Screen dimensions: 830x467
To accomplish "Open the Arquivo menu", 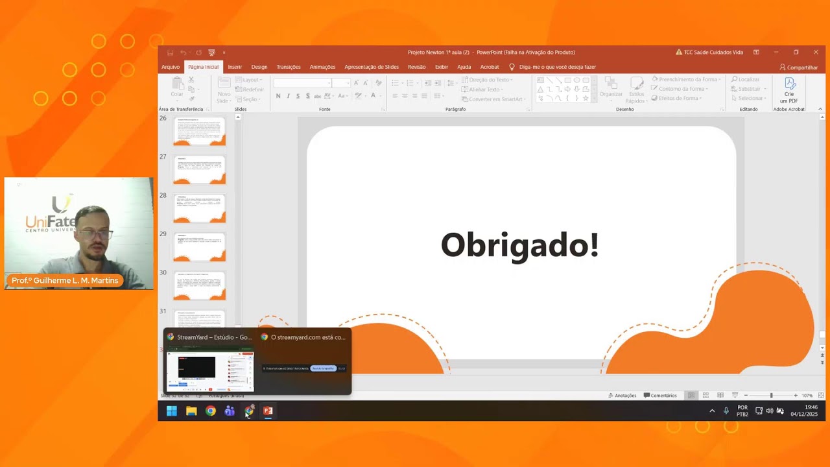I will 171,67.
